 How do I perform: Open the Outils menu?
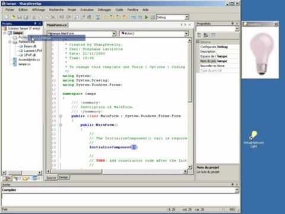(x=119, y=10)
